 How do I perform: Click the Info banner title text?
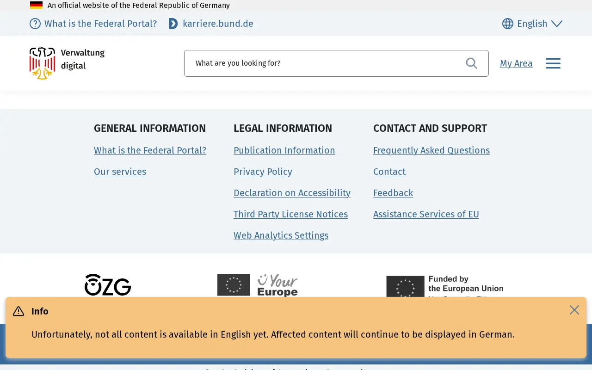[x=40, y=311]
